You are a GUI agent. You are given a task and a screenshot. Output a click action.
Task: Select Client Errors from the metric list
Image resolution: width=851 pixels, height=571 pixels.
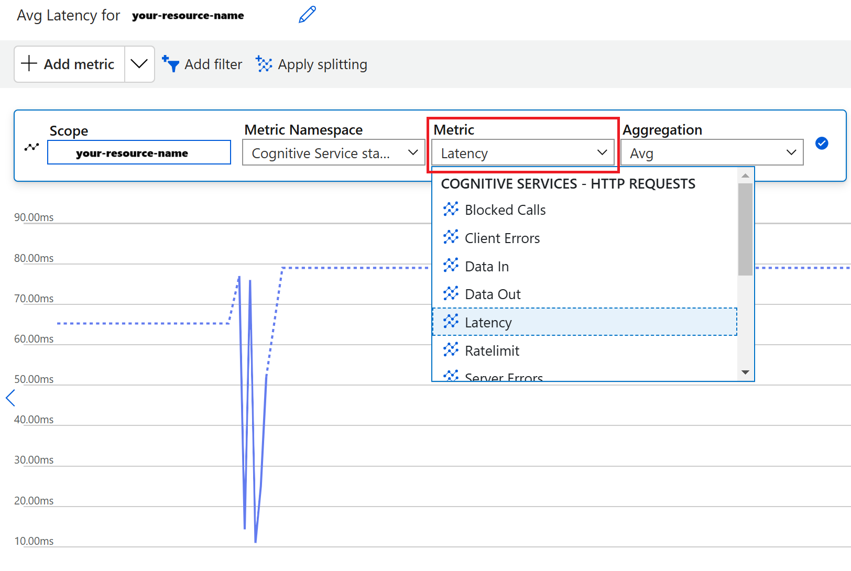pyautogui.click(x=502, y=238)
